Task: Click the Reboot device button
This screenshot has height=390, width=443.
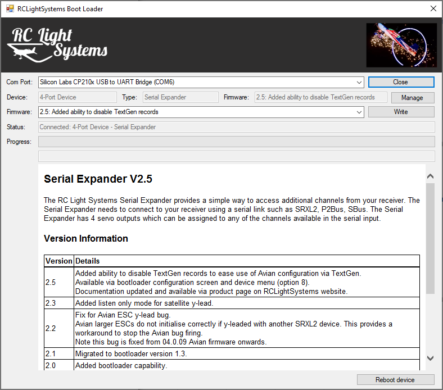Action: click(x=395, y=380)
